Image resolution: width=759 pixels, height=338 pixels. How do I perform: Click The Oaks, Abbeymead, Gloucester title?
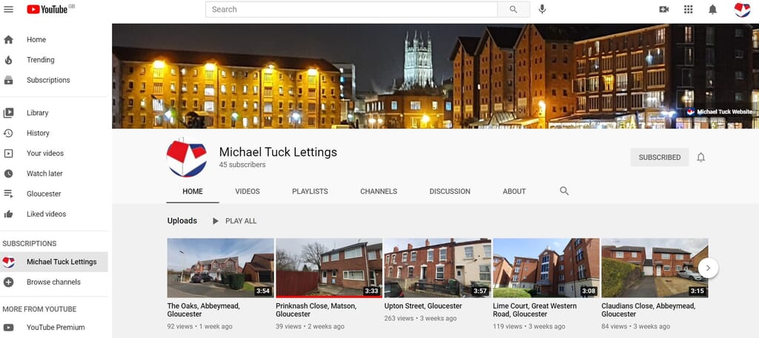[203, 310]
